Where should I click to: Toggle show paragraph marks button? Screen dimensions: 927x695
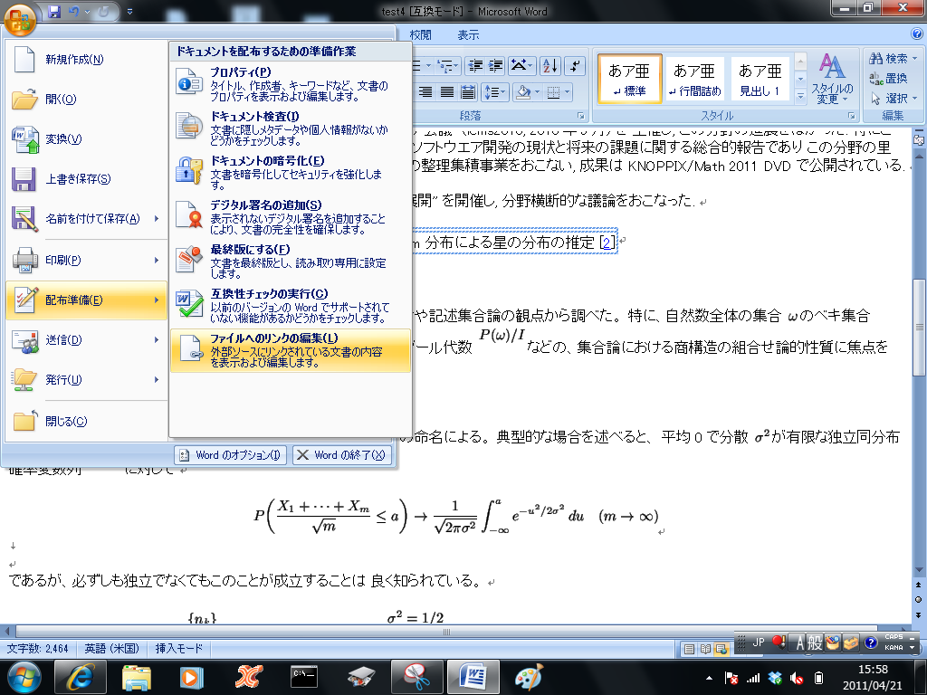coord(575,65)
